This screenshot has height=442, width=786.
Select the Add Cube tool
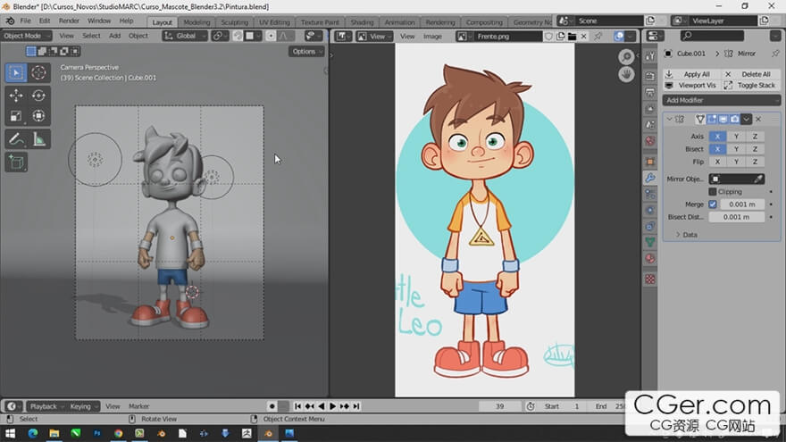16,162
